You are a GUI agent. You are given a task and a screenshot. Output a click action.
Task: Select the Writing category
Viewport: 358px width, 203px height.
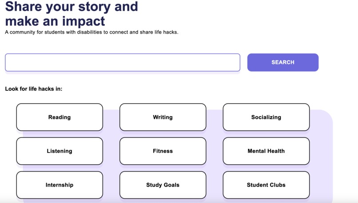pyautogui.click(x=163, y=117)
